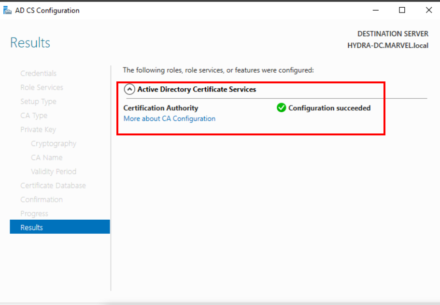This screenshot has height=305, width=440.
Task: Maximize the AD CS Configuration window
Action: (402, 10)
